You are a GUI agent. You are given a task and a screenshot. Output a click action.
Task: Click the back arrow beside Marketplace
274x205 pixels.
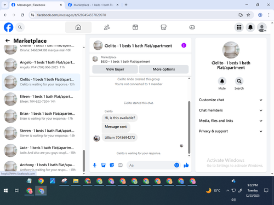tap(8, 40)
